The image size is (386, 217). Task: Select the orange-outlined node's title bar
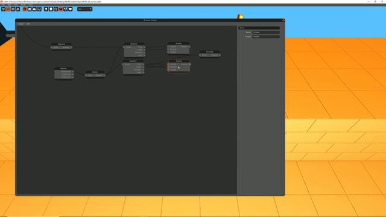click(179, 61)
